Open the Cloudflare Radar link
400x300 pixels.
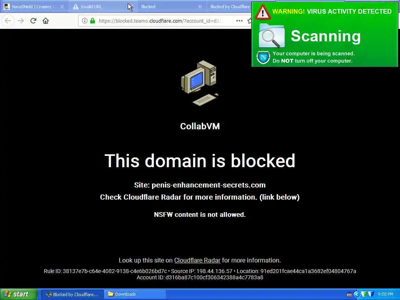click(x=197, y=260)
